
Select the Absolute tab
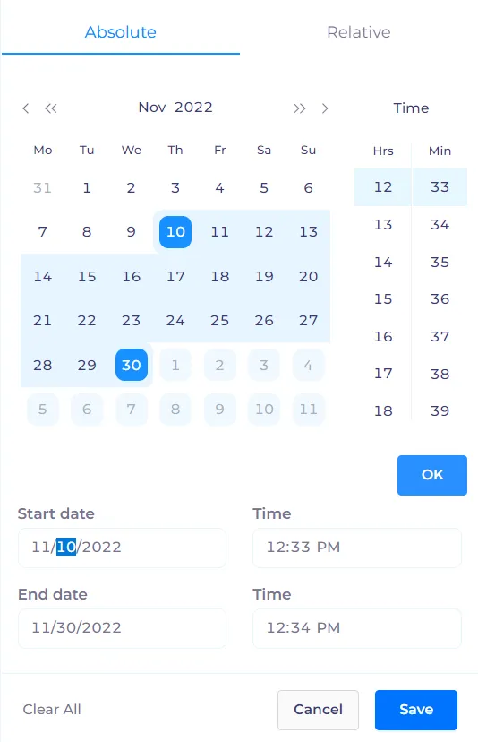121,32
